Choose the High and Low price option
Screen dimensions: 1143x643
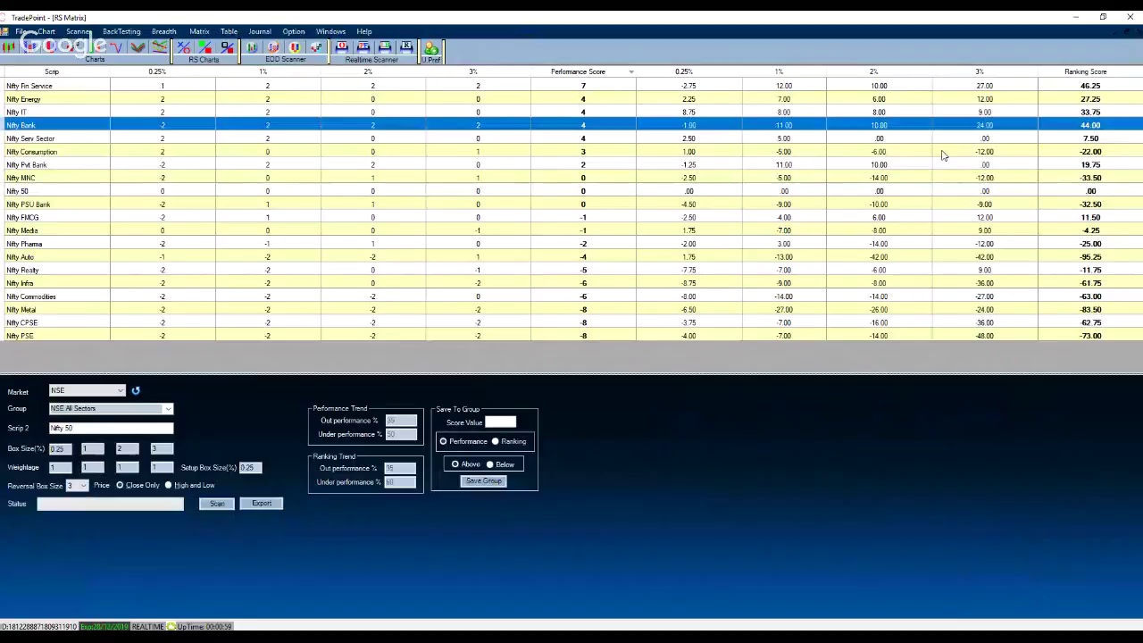[x=168, y=485]
